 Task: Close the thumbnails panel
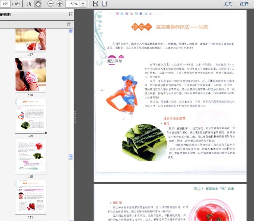[71, 14]
